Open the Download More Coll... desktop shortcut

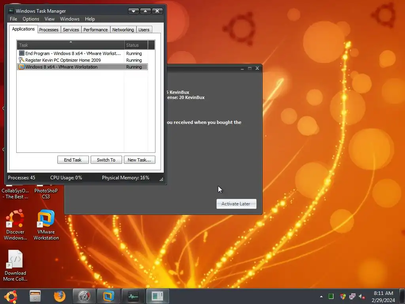(15, 266)
